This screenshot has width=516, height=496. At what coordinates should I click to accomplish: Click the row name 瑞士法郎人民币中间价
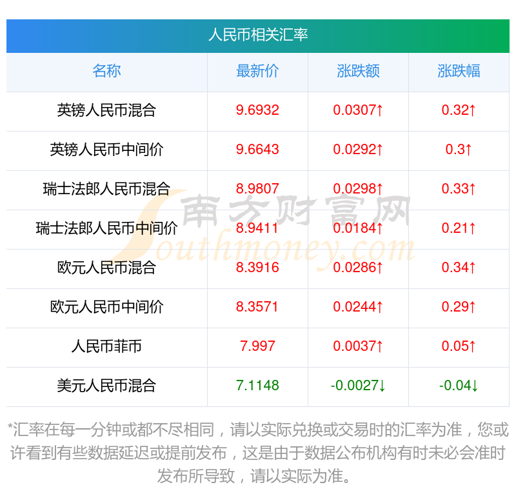(x=106, y=228)
